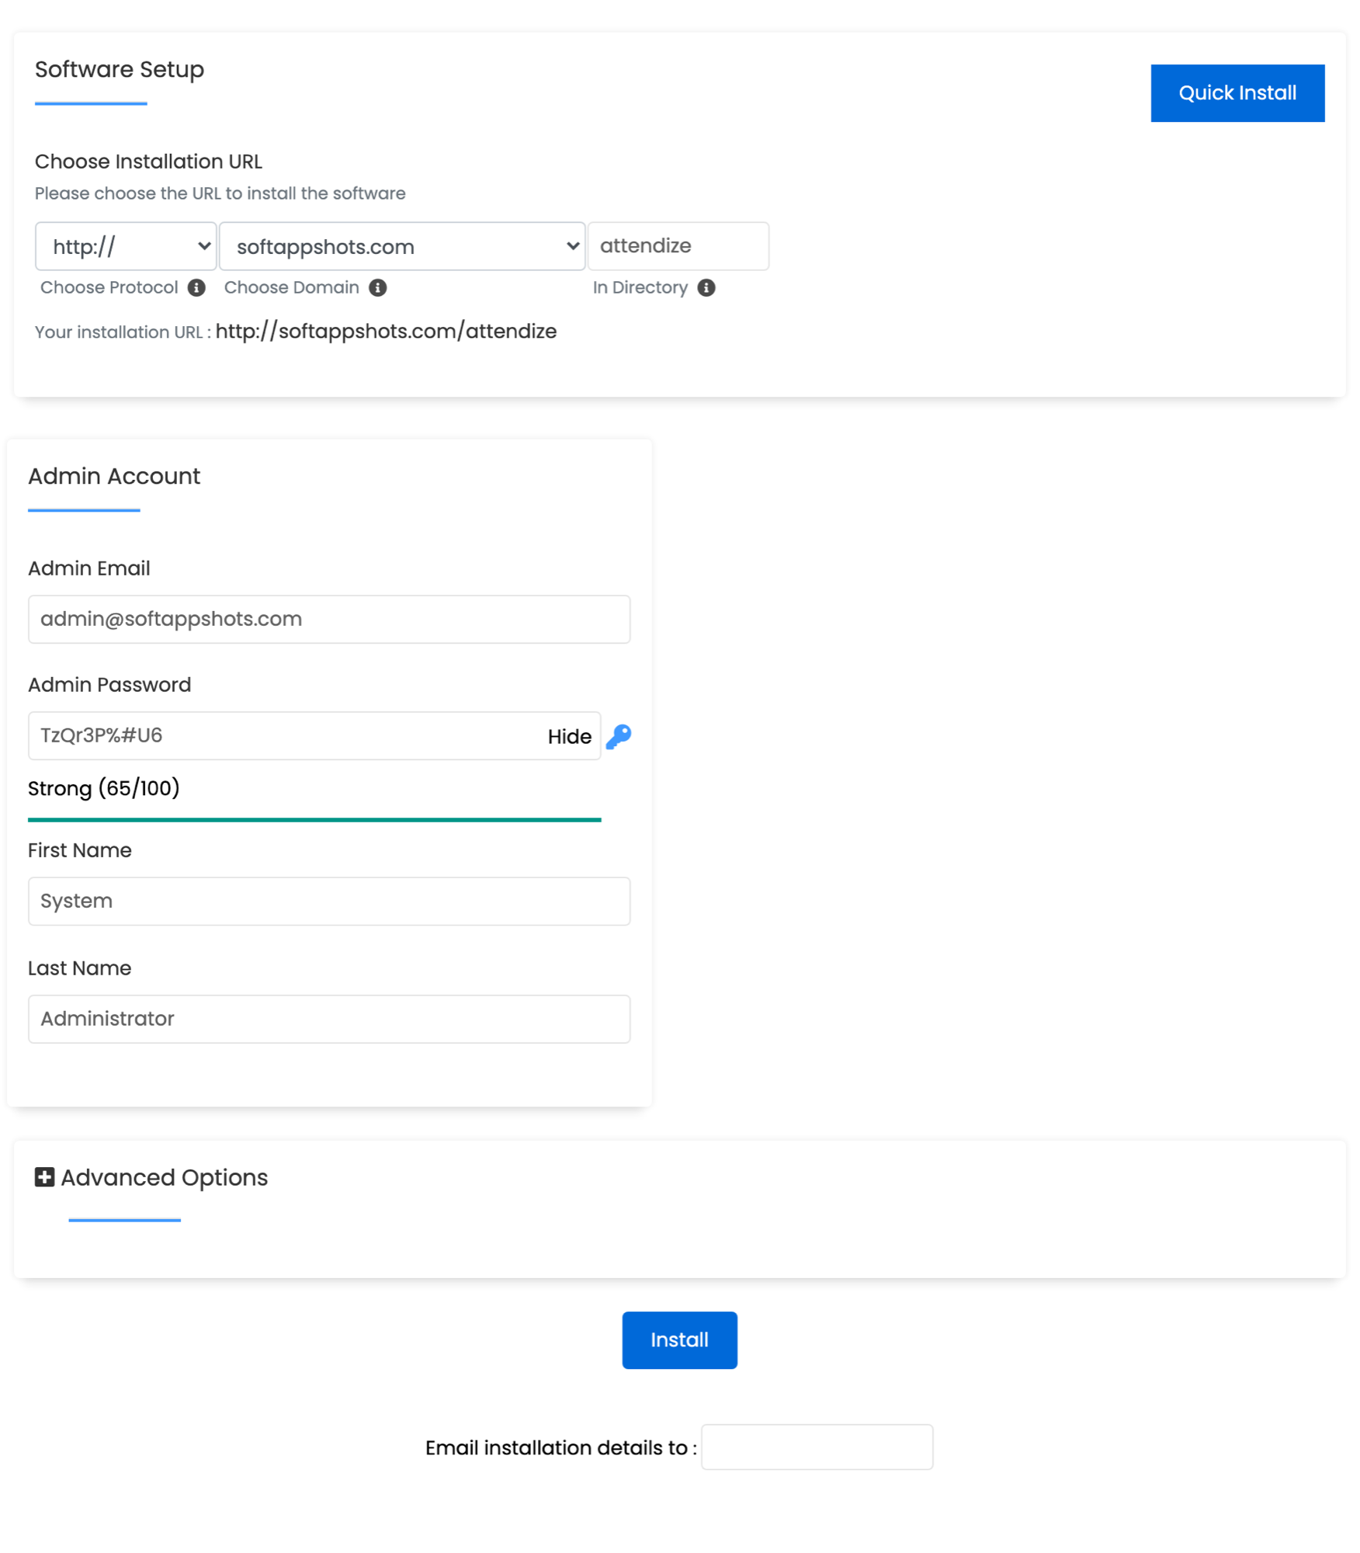
Task: Click the Install button
Action: [x=678, y=1339]
